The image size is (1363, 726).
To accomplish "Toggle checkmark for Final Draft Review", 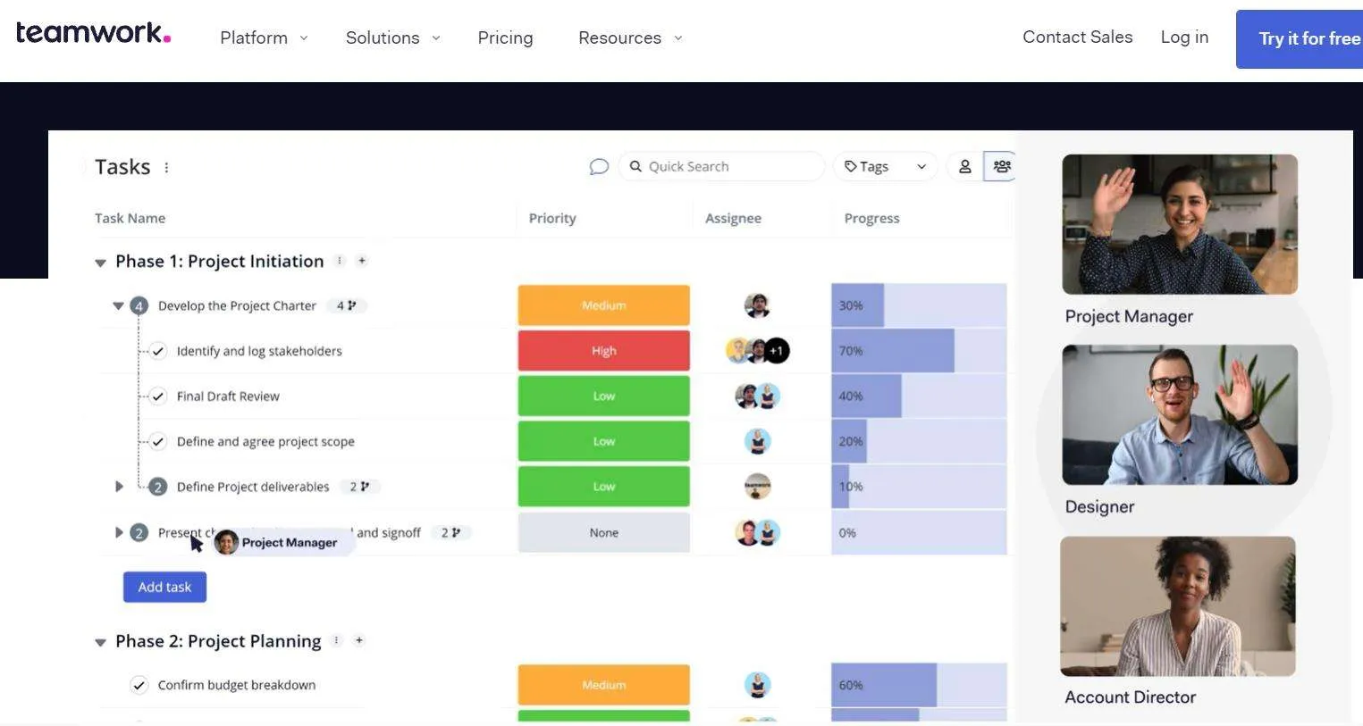I will pyautogui.click(x=158, y=396).
